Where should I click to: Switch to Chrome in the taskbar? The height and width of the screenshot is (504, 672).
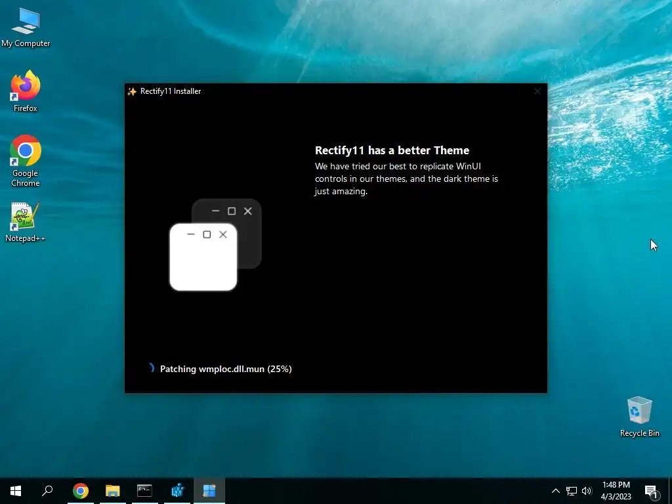81,491
